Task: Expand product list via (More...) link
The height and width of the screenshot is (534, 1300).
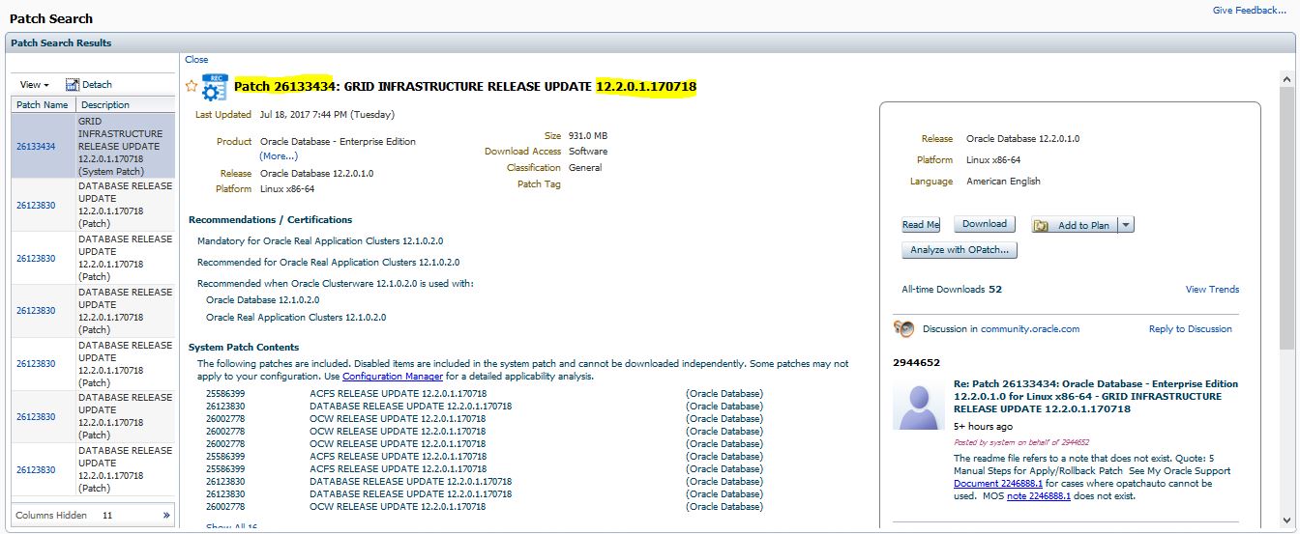Action: pyautogui.click(x=279, y=155)
